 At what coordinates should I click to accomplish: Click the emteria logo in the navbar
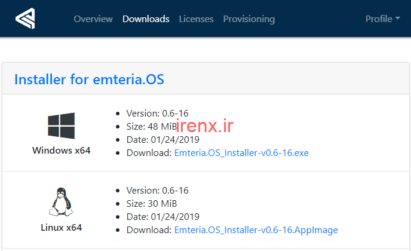pos(26,19)
